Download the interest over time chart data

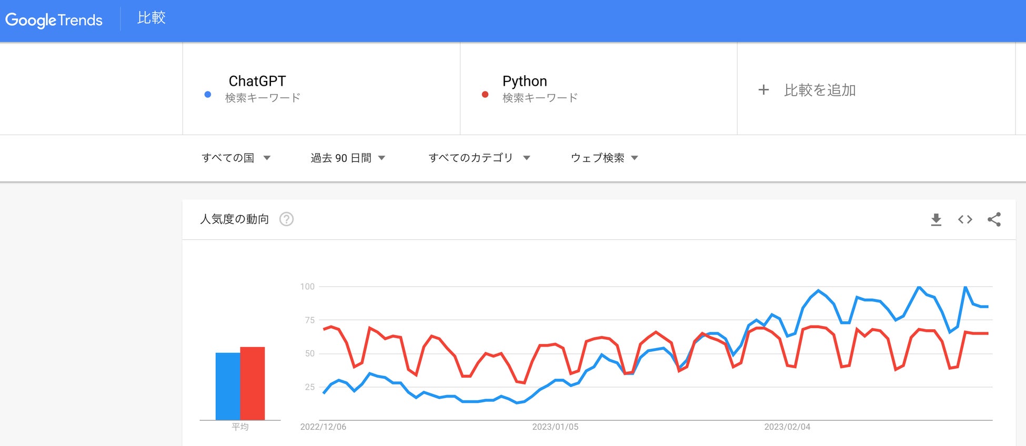[x=936, y=219]
